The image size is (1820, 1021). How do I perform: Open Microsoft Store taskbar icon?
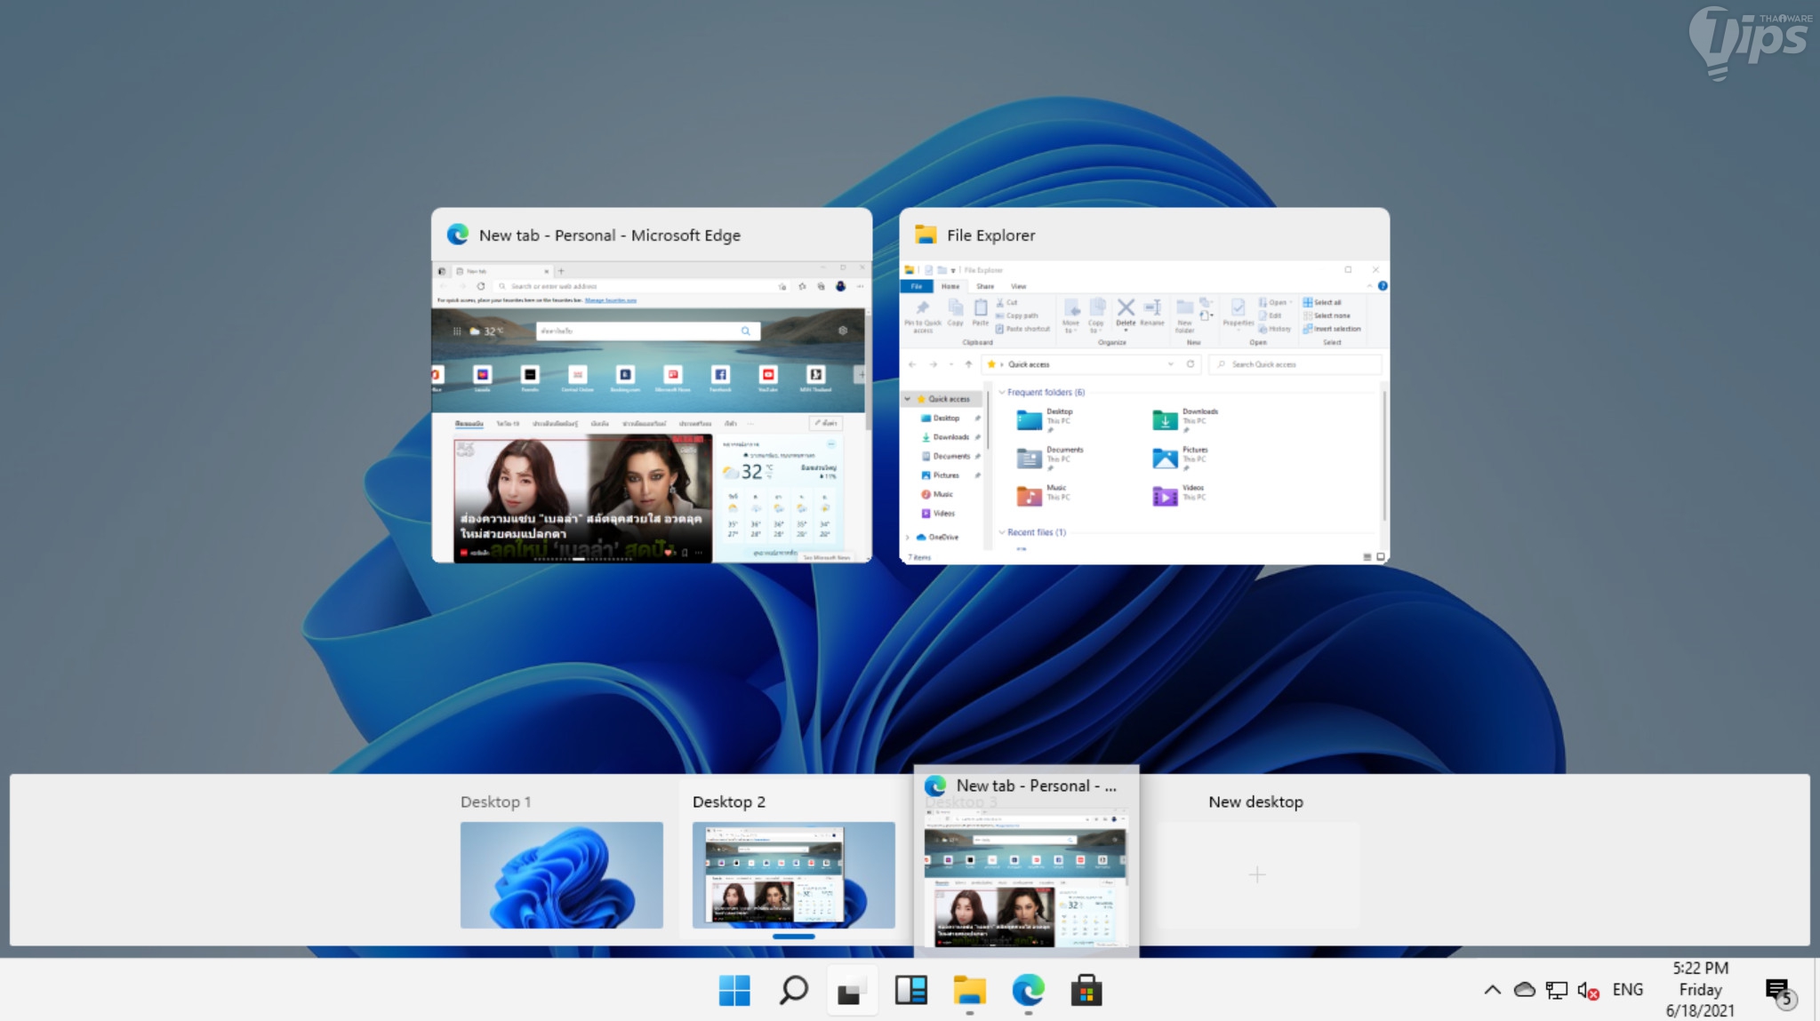click(x=1086, y=990)
